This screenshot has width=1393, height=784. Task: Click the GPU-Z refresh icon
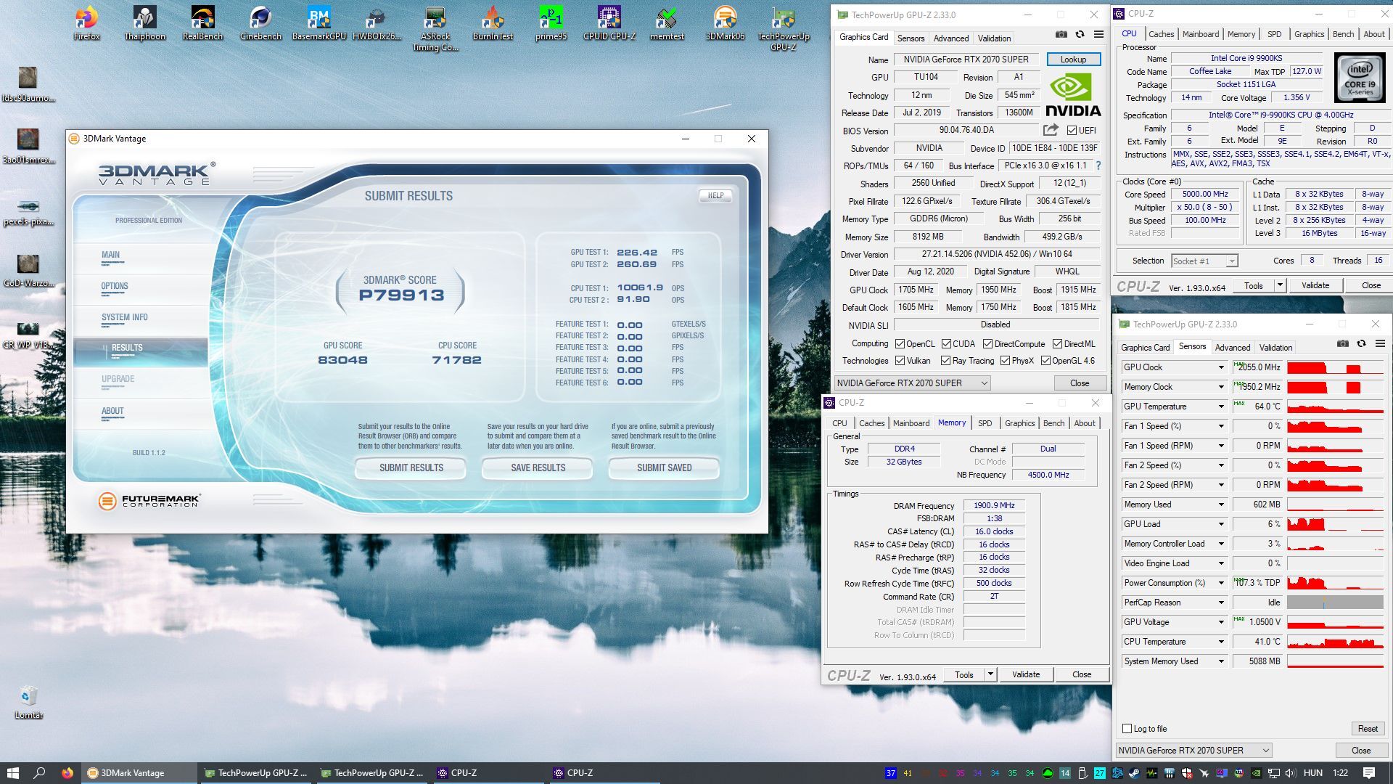click(1080, 34)
